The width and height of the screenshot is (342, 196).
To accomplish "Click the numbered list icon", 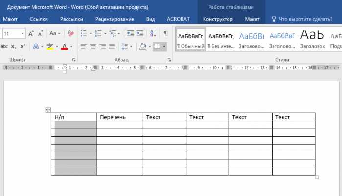I will pyautogui.click(x=98, y=33).
